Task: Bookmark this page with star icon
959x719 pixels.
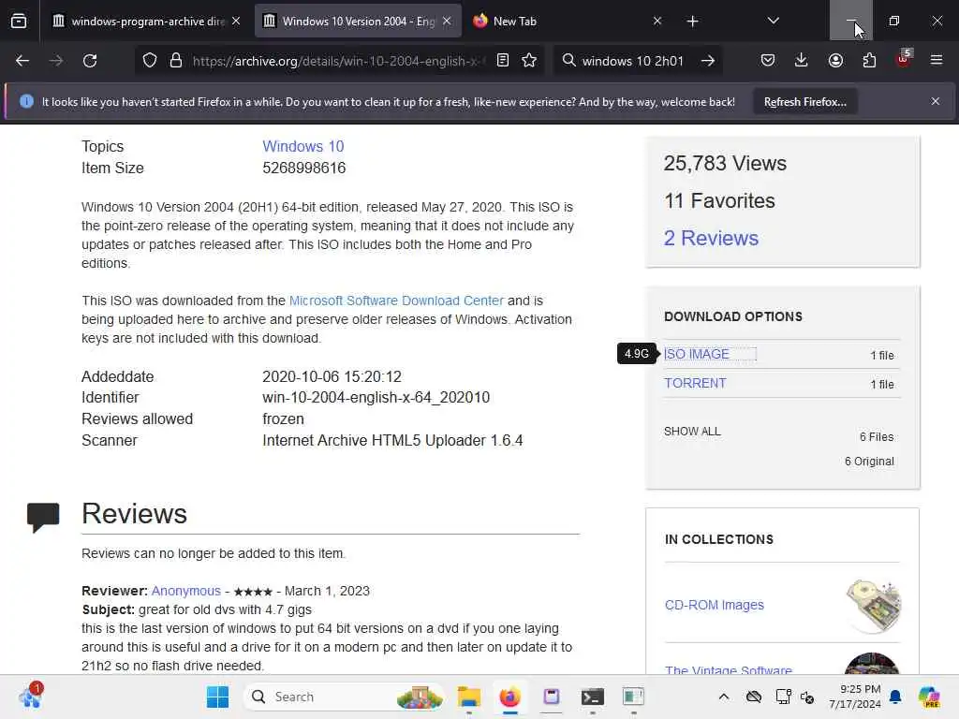Action: click(x=529, y=60)
